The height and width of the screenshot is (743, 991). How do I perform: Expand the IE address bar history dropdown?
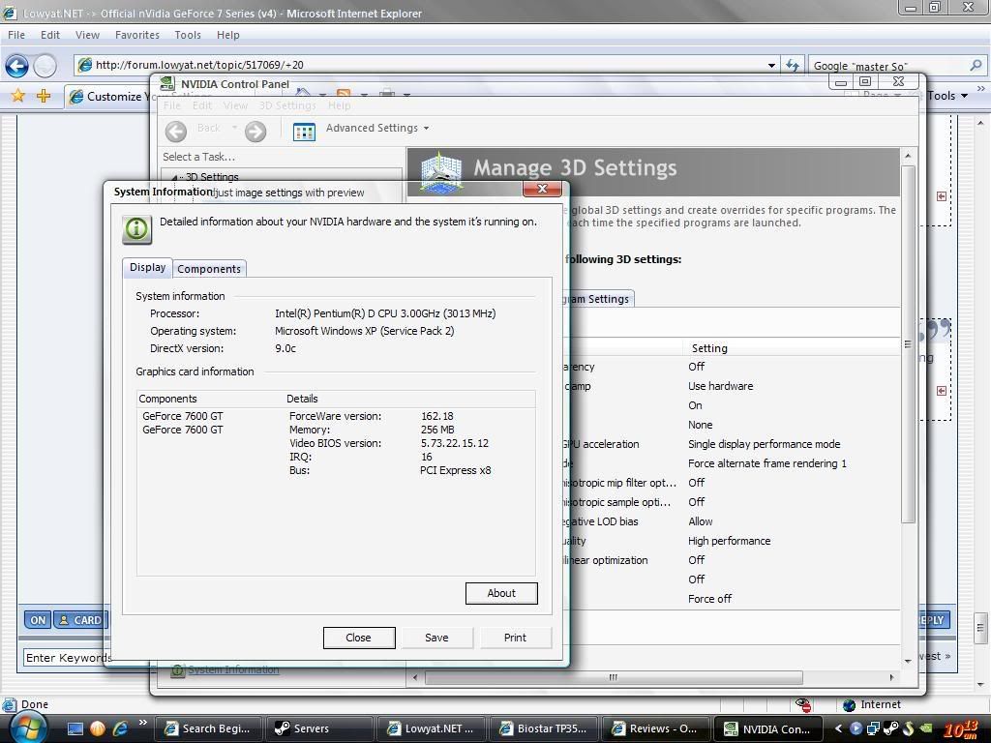pyautogui.click(x=771, y=65)
